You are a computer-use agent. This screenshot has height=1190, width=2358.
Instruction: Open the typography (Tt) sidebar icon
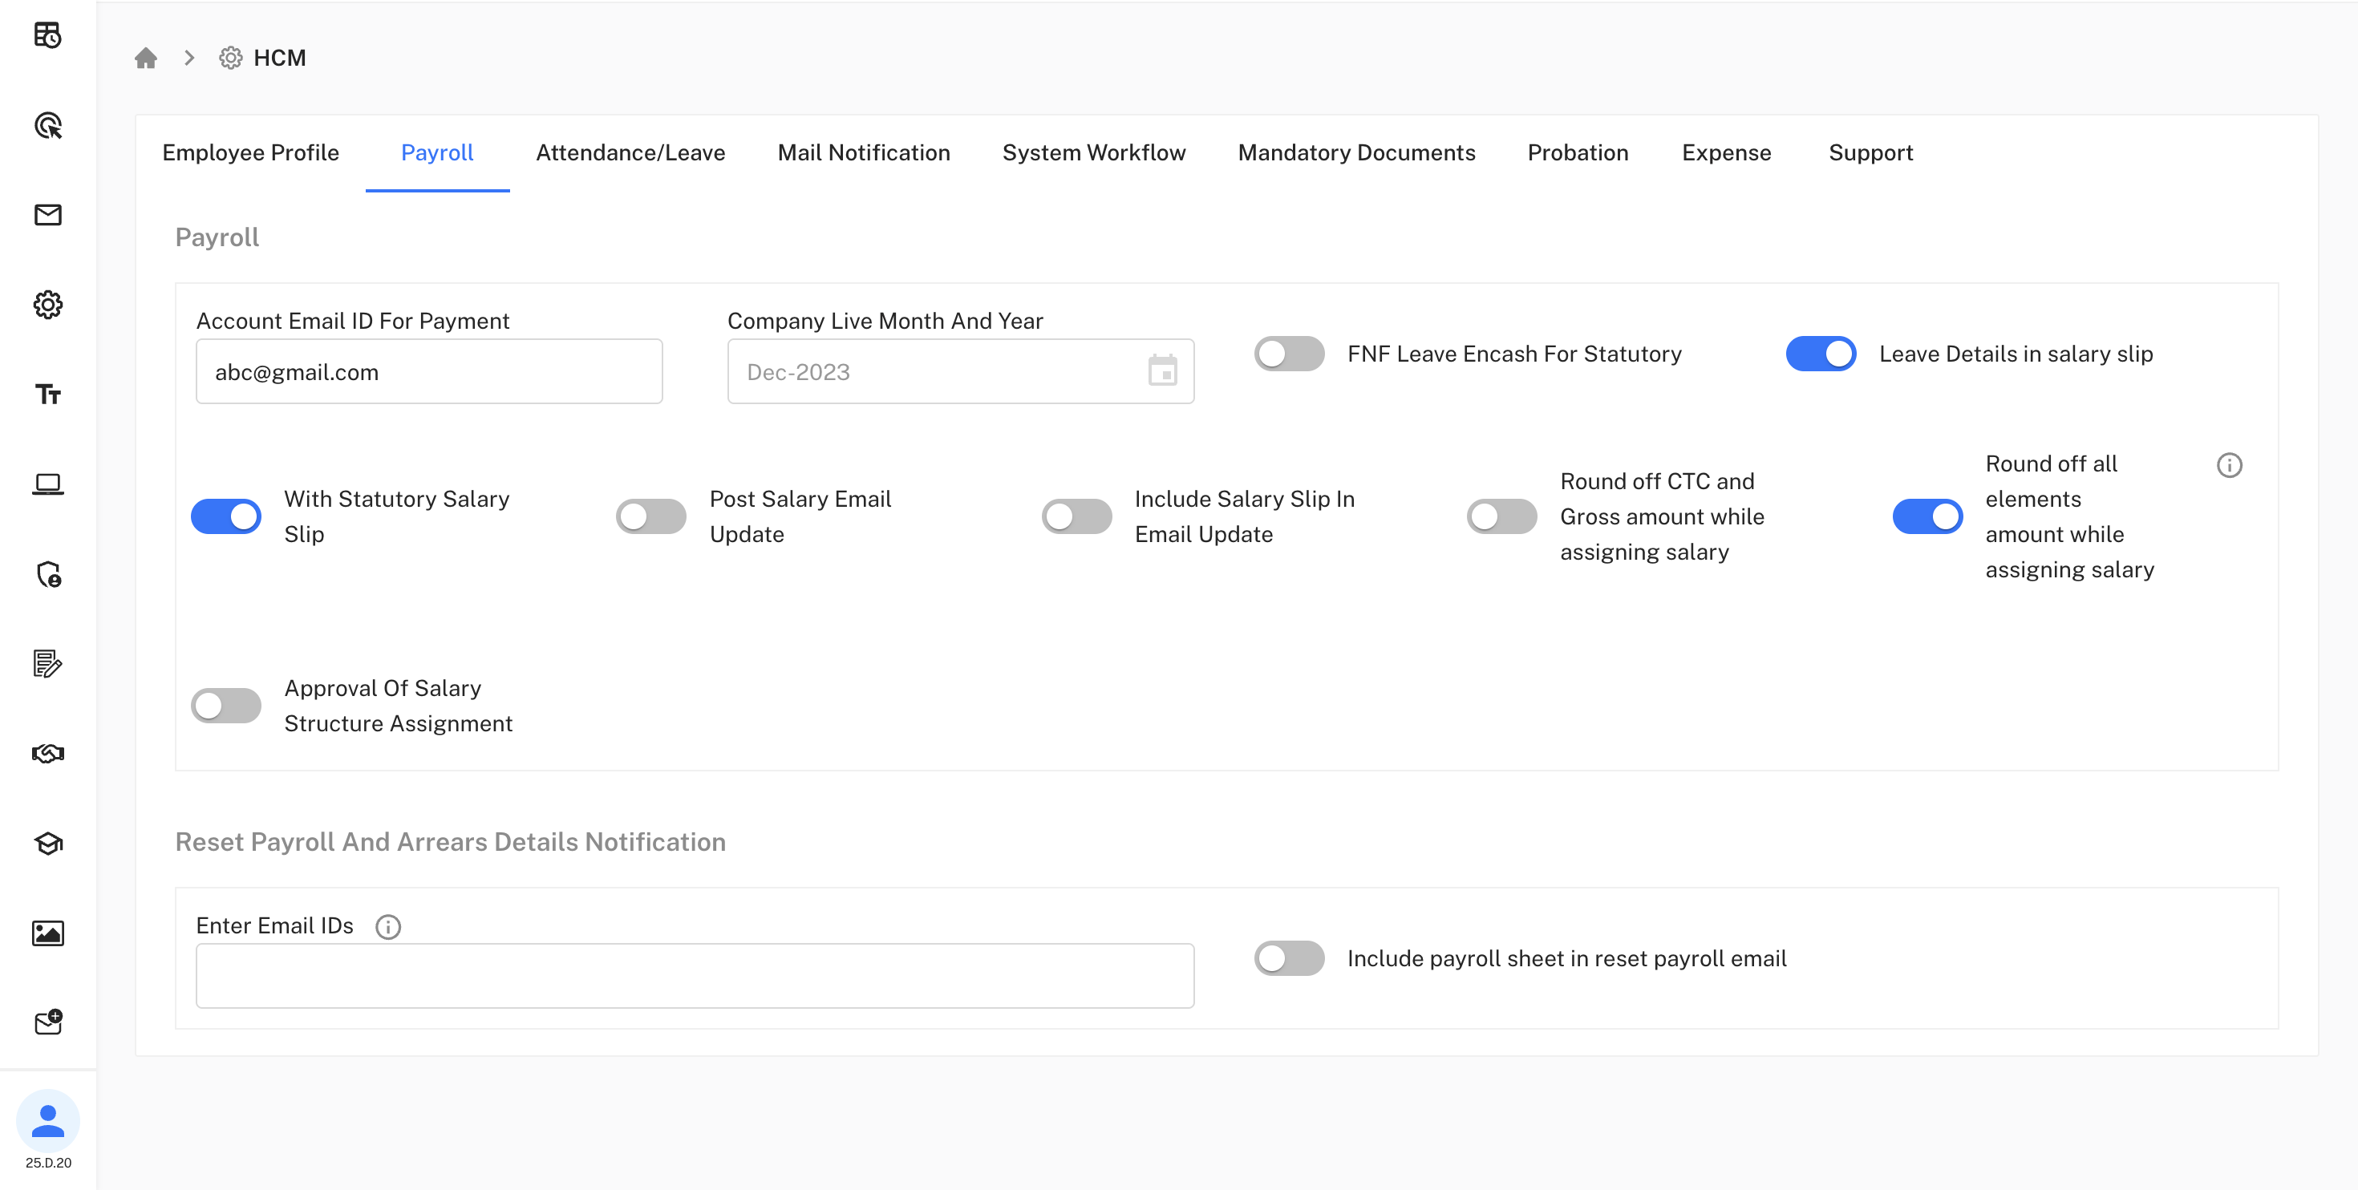(x=47, y=395)
